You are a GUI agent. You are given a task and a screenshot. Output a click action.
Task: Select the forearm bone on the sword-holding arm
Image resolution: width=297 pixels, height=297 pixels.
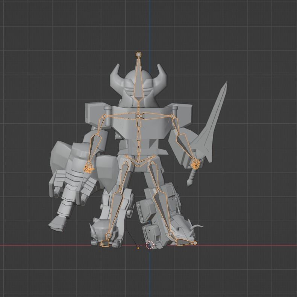(185, 145)
